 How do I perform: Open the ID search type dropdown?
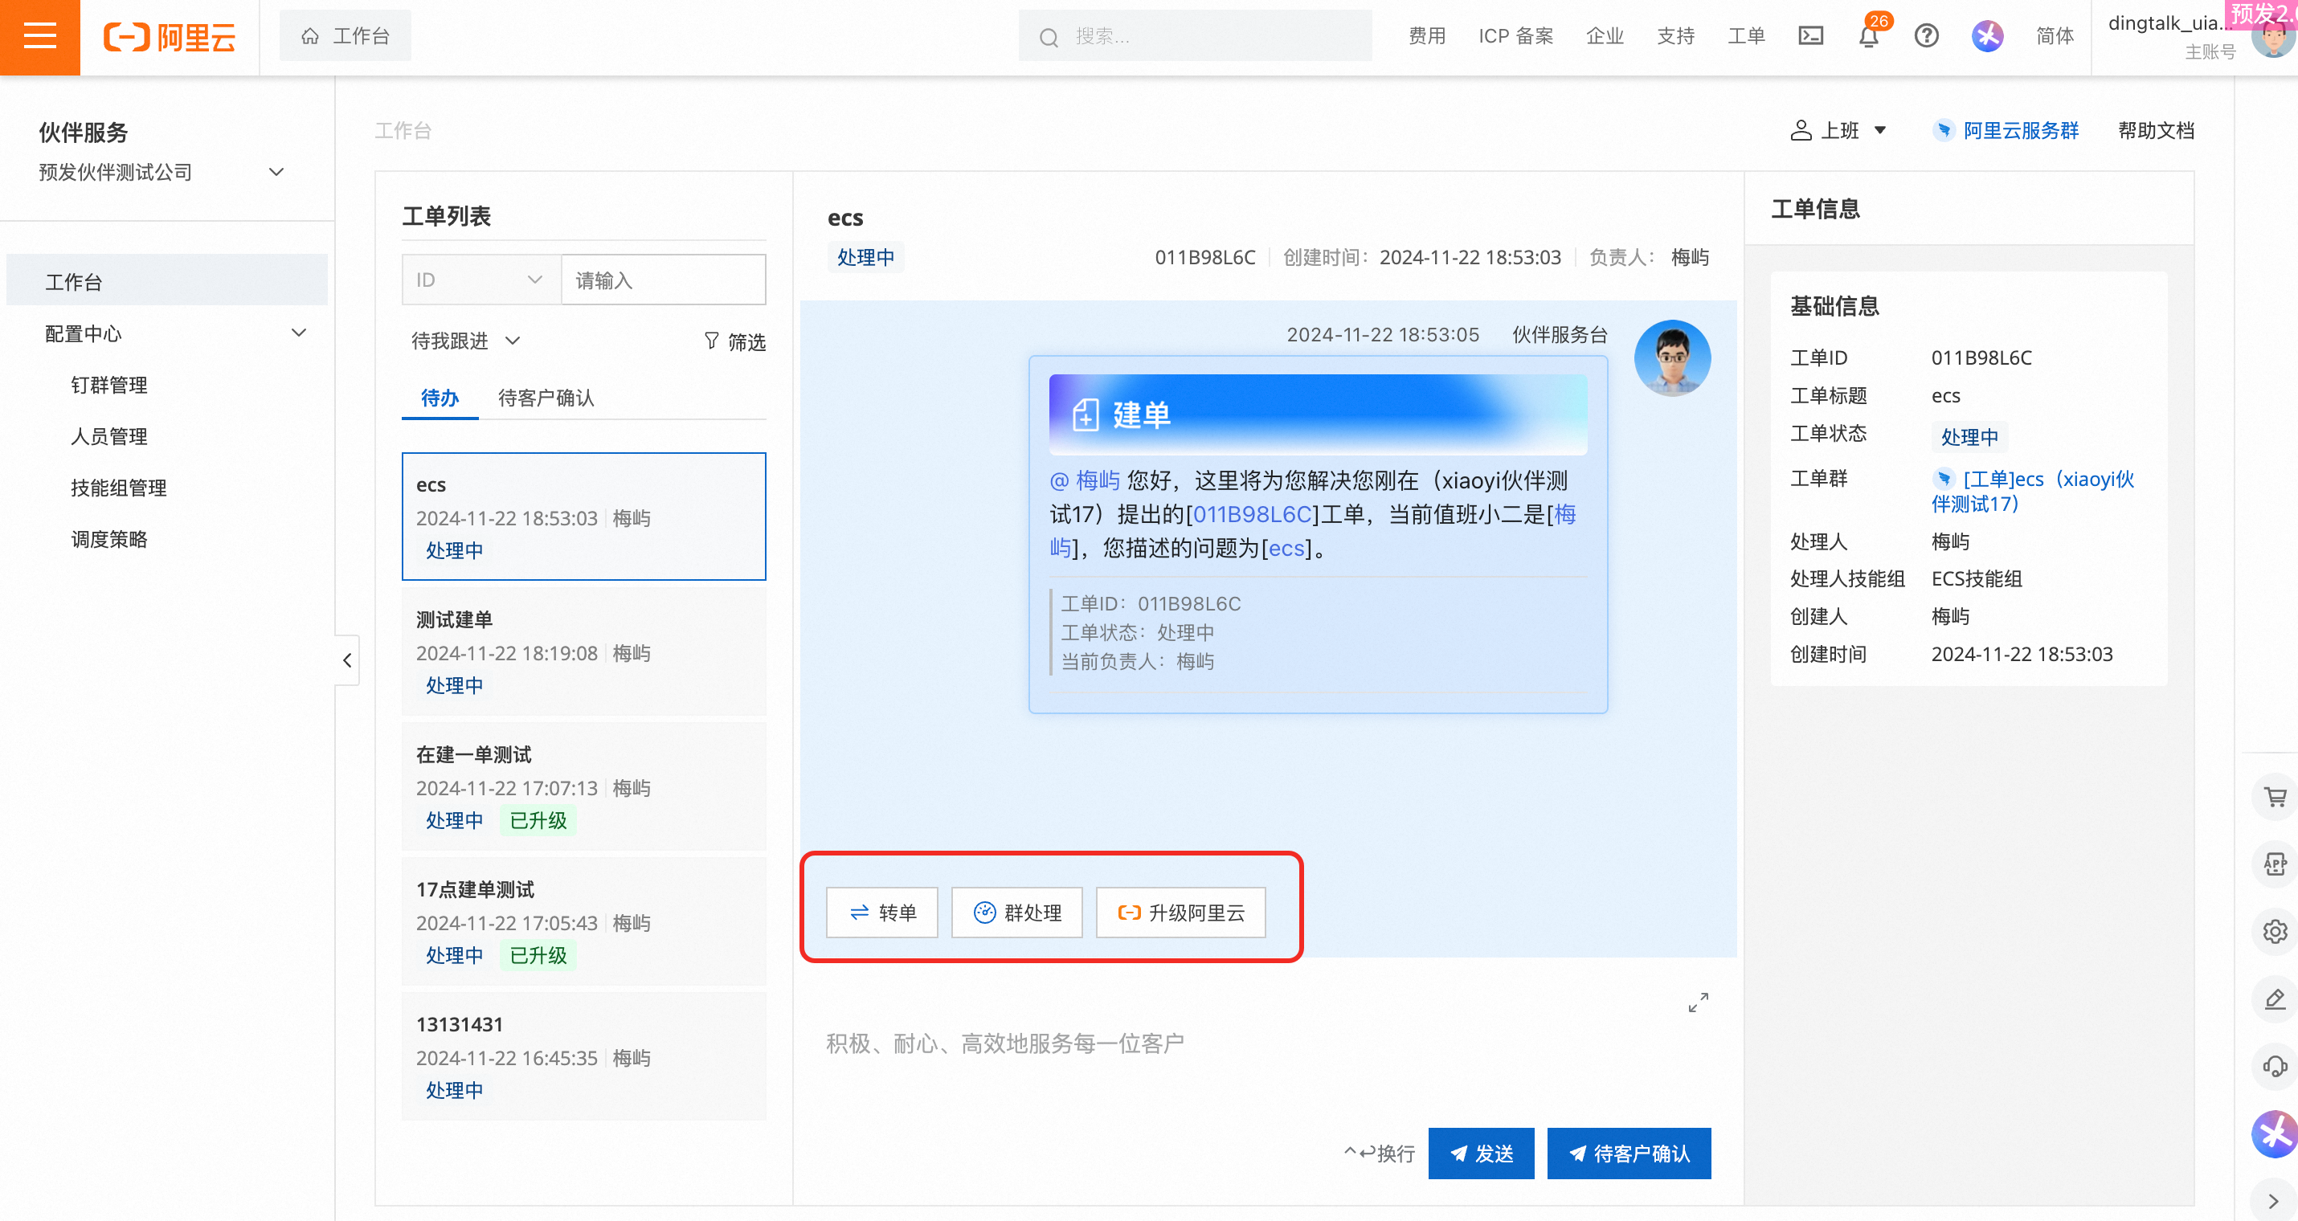pos(480,280)
